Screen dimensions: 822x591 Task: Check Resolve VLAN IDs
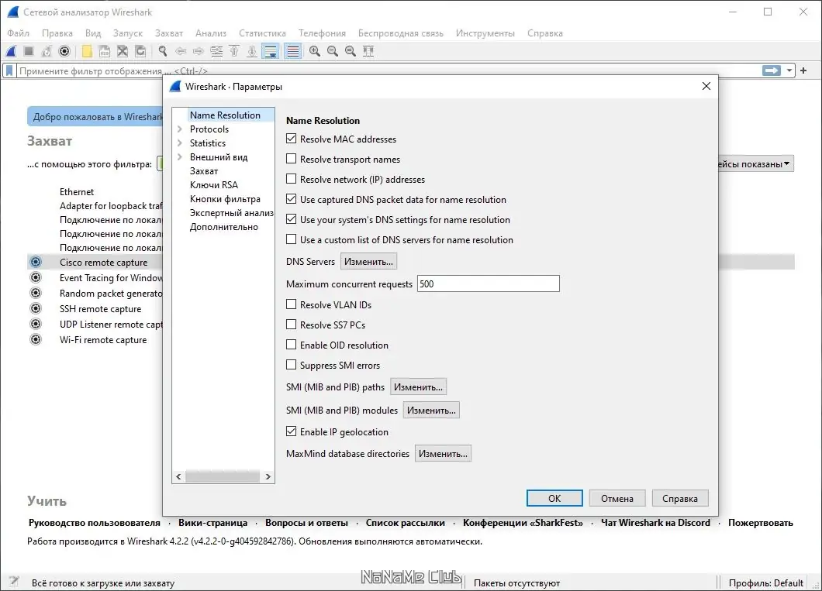[292, 304]
